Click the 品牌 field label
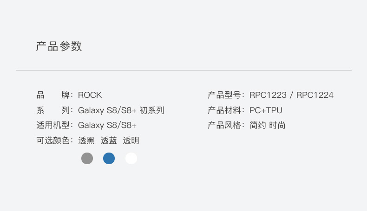The width and height of the screenshot is (367, 211). tap(53, 95)
